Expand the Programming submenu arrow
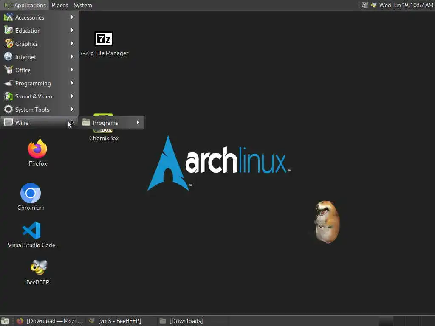Viewport: 435px width, 326px height. click(x=72, y=83)
